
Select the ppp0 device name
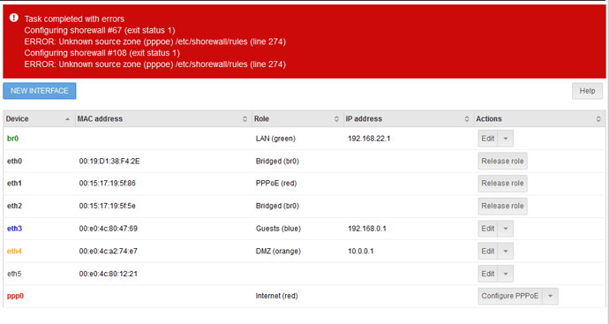16,296
